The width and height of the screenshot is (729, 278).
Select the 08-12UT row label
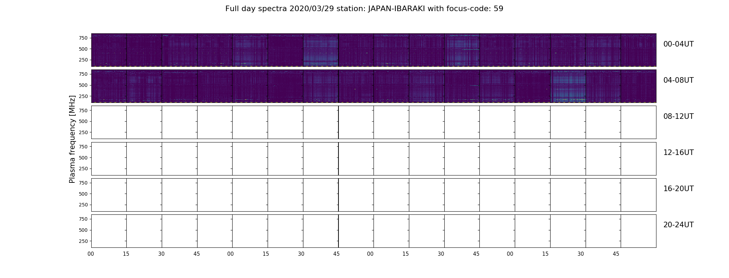point(678,116)
